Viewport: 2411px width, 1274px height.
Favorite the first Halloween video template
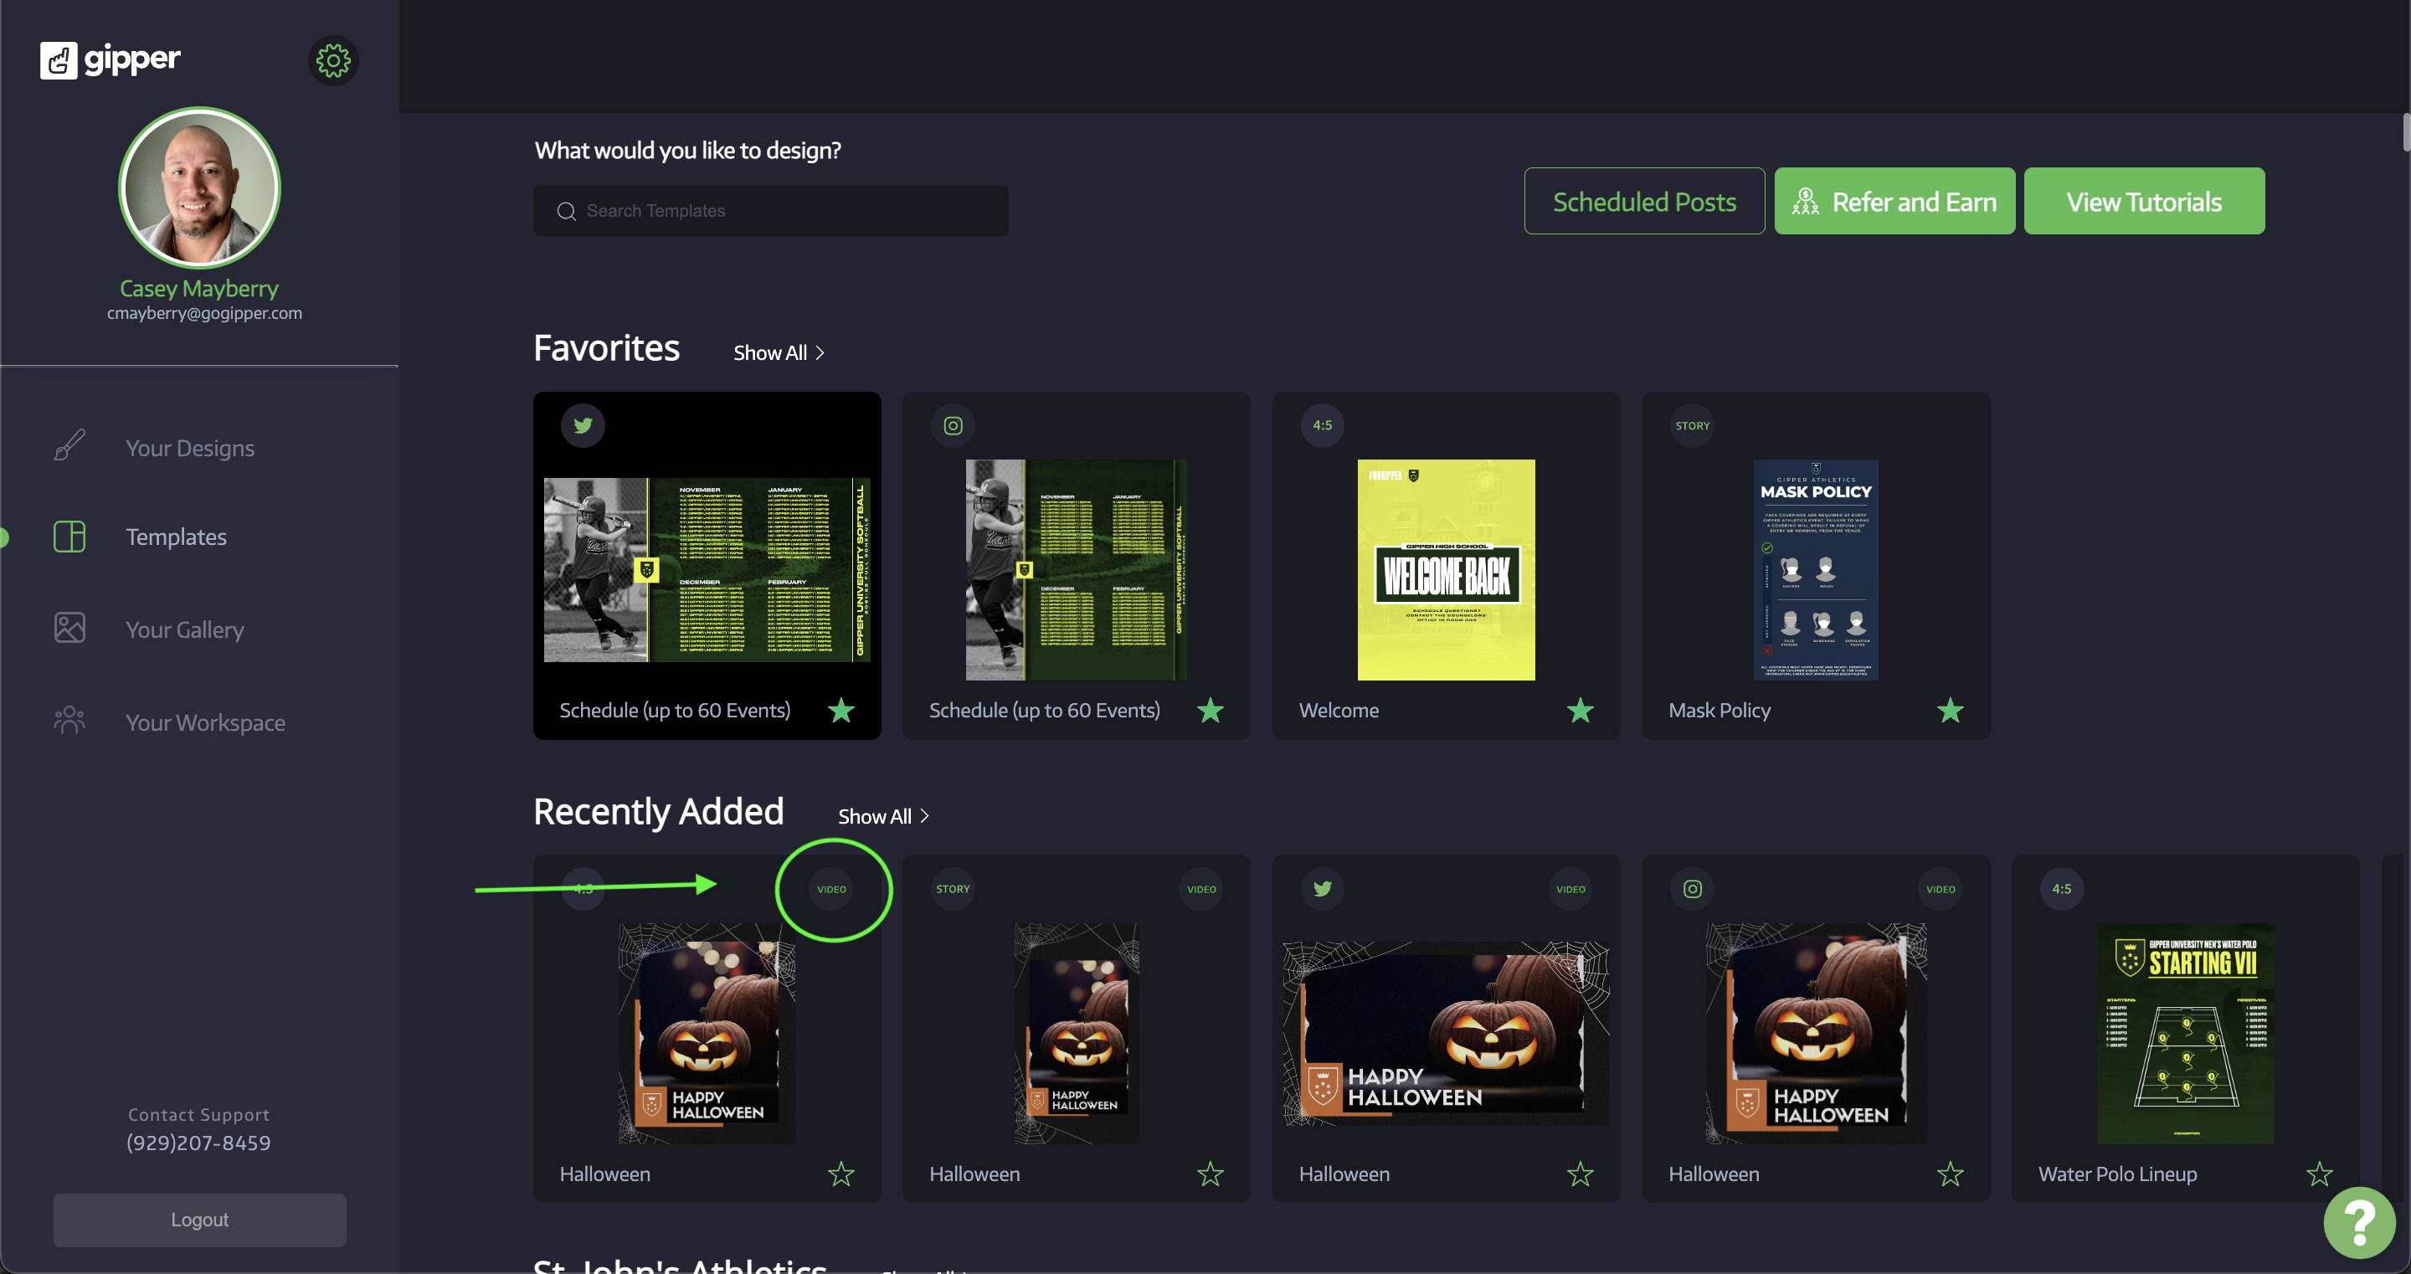click(841, 1174)
